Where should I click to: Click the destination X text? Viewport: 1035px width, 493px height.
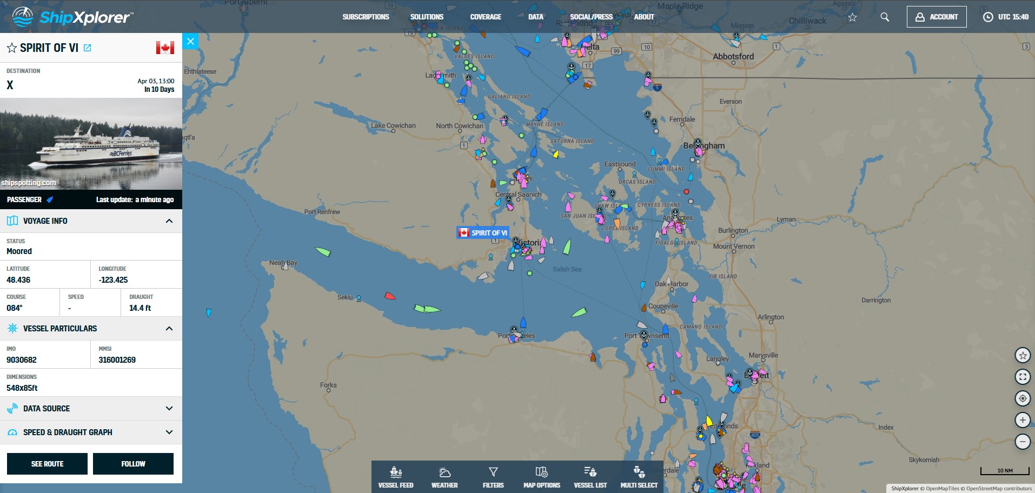click(10, 85)
